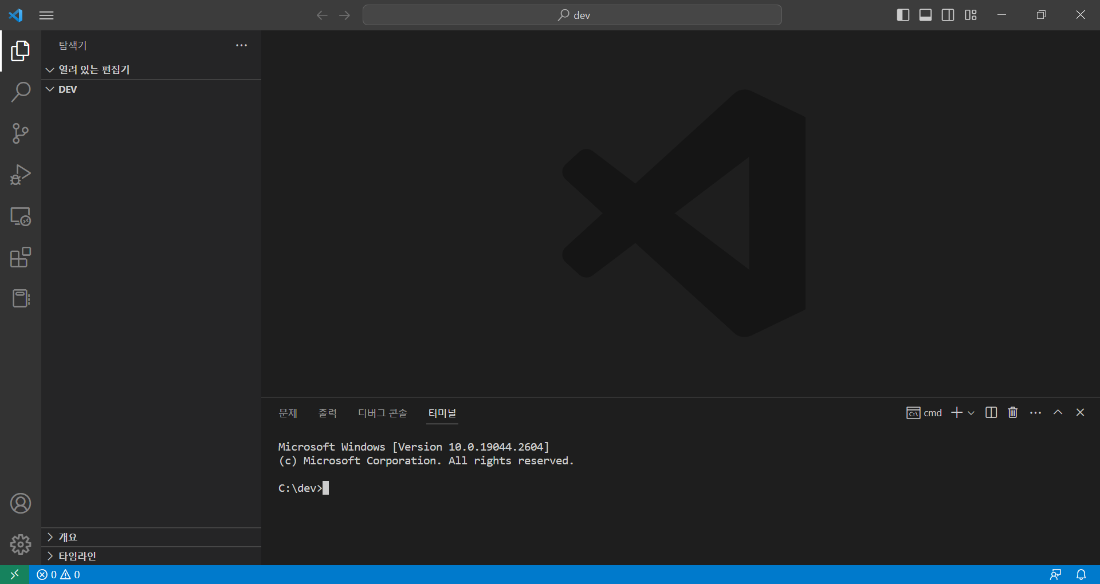Click the VS Code logo icon
Viewport: 1100px width, 584px height.
[15, 15]
